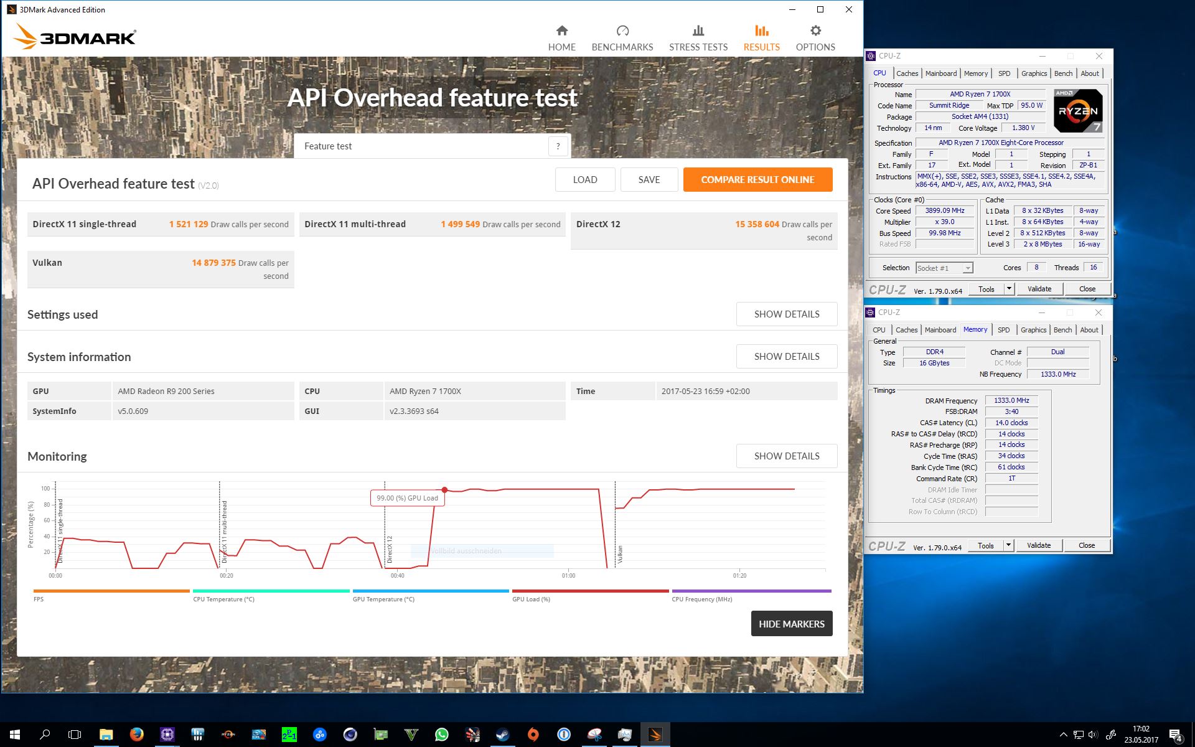Open Steam from the taskbar
This screenshot has width=1195, height=747.
pos(502,735)
